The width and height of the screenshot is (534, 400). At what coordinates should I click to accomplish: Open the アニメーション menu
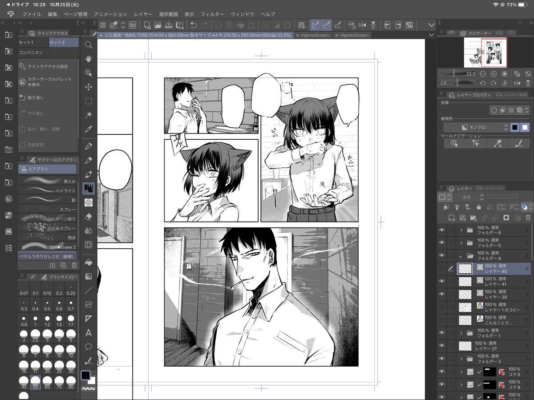(x=110, y=14)
